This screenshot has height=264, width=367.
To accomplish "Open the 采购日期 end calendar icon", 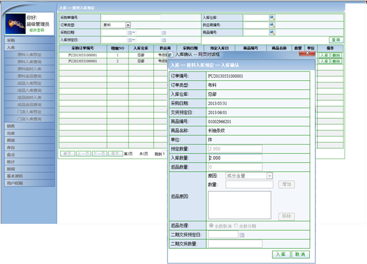I will 164,32.
